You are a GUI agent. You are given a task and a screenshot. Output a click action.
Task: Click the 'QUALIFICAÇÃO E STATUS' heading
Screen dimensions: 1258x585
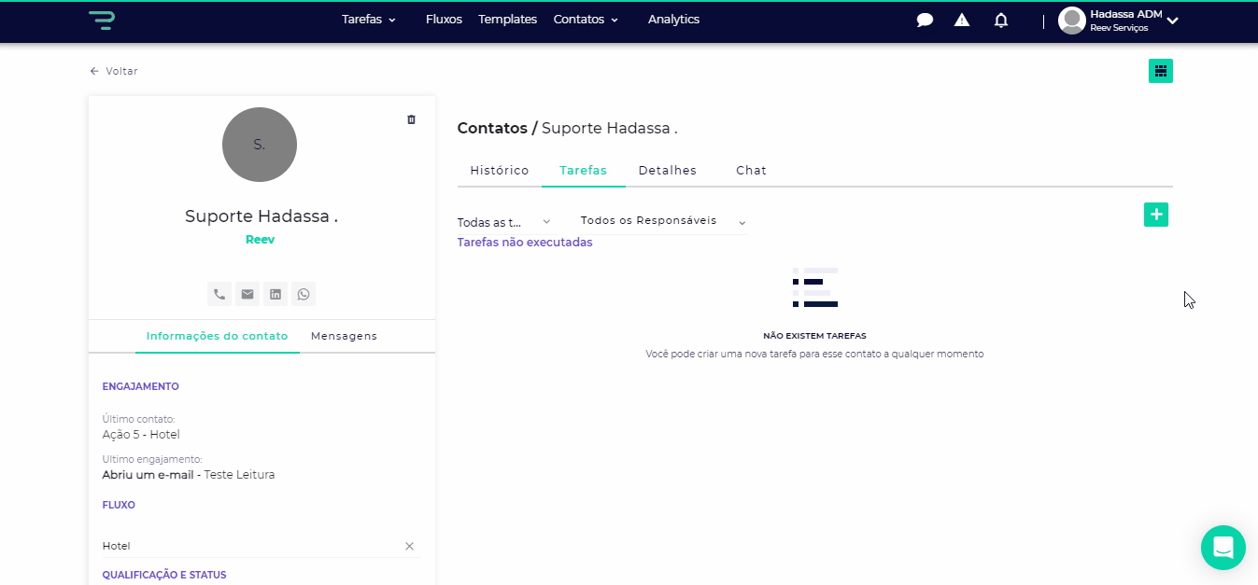click(x=164, y=575)
